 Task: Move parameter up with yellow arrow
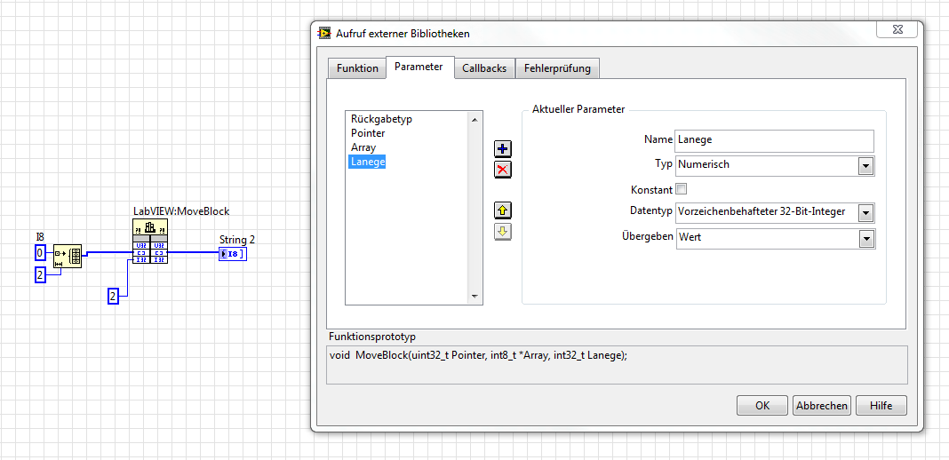(503, 210)
